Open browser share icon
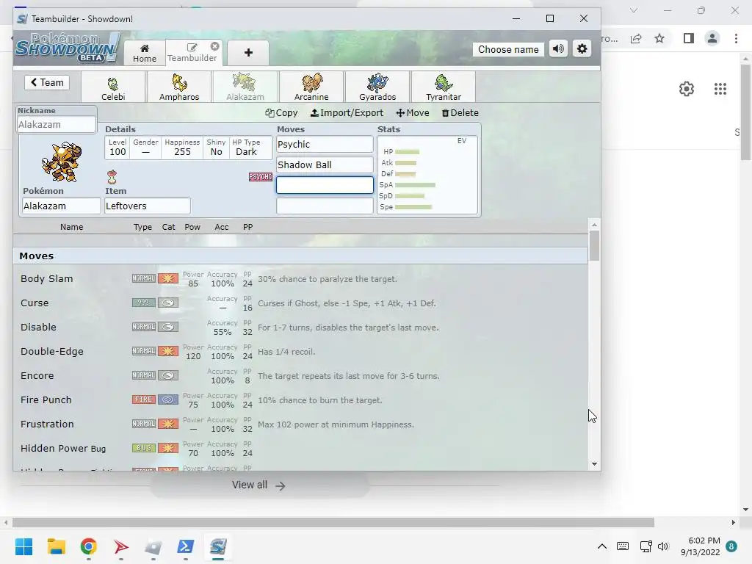The image size is (752, 564). (637, 38)
